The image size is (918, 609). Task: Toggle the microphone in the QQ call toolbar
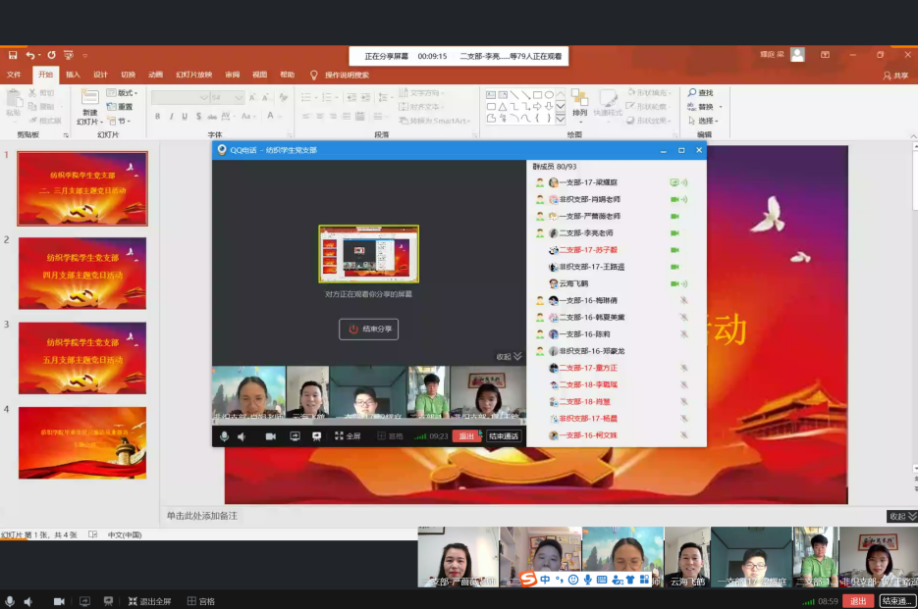click(224, 436)
